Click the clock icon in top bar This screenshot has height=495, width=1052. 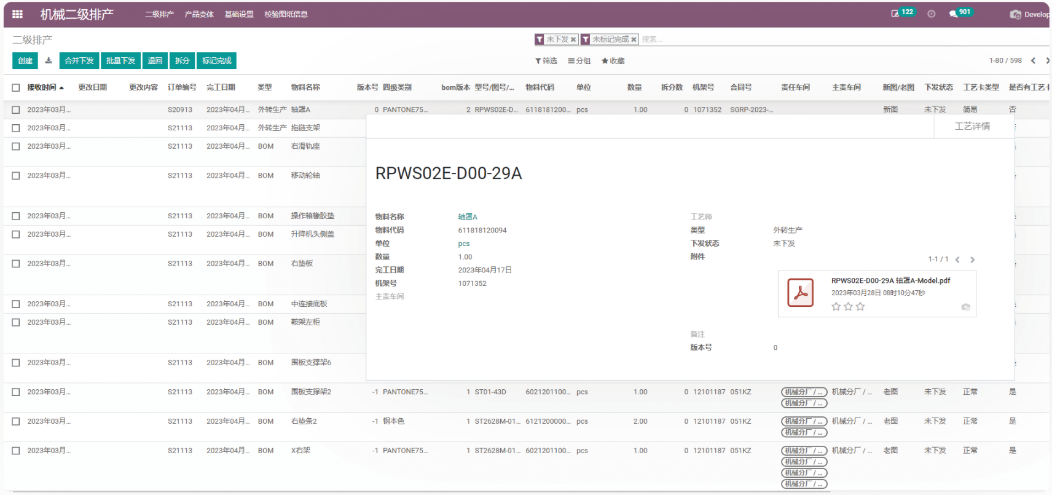click(932, 14)
